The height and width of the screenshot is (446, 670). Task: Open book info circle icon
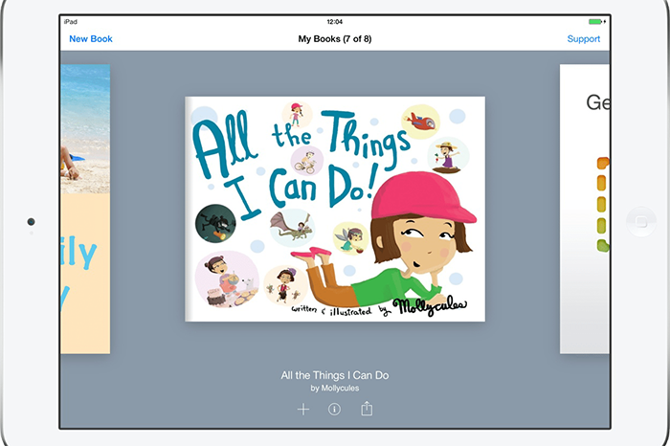[x=334, y=410]
